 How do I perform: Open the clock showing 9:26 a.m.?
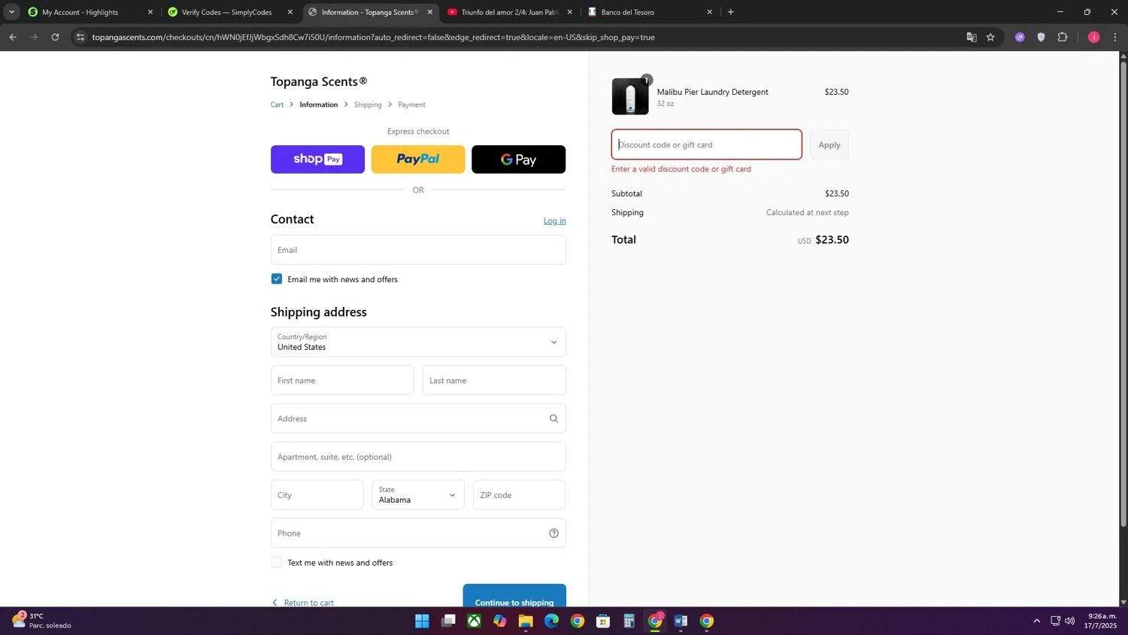1100,621
